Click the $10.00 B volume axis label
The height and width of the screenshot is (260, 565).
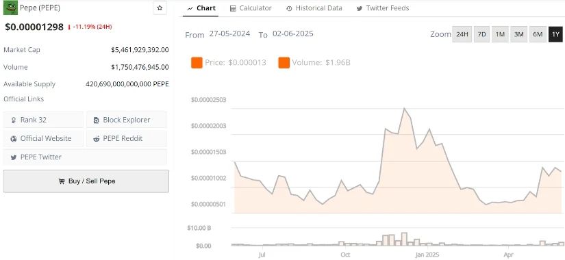[x=199, y=228]
